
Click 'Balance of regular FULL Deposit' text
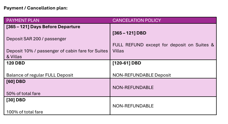40,75
